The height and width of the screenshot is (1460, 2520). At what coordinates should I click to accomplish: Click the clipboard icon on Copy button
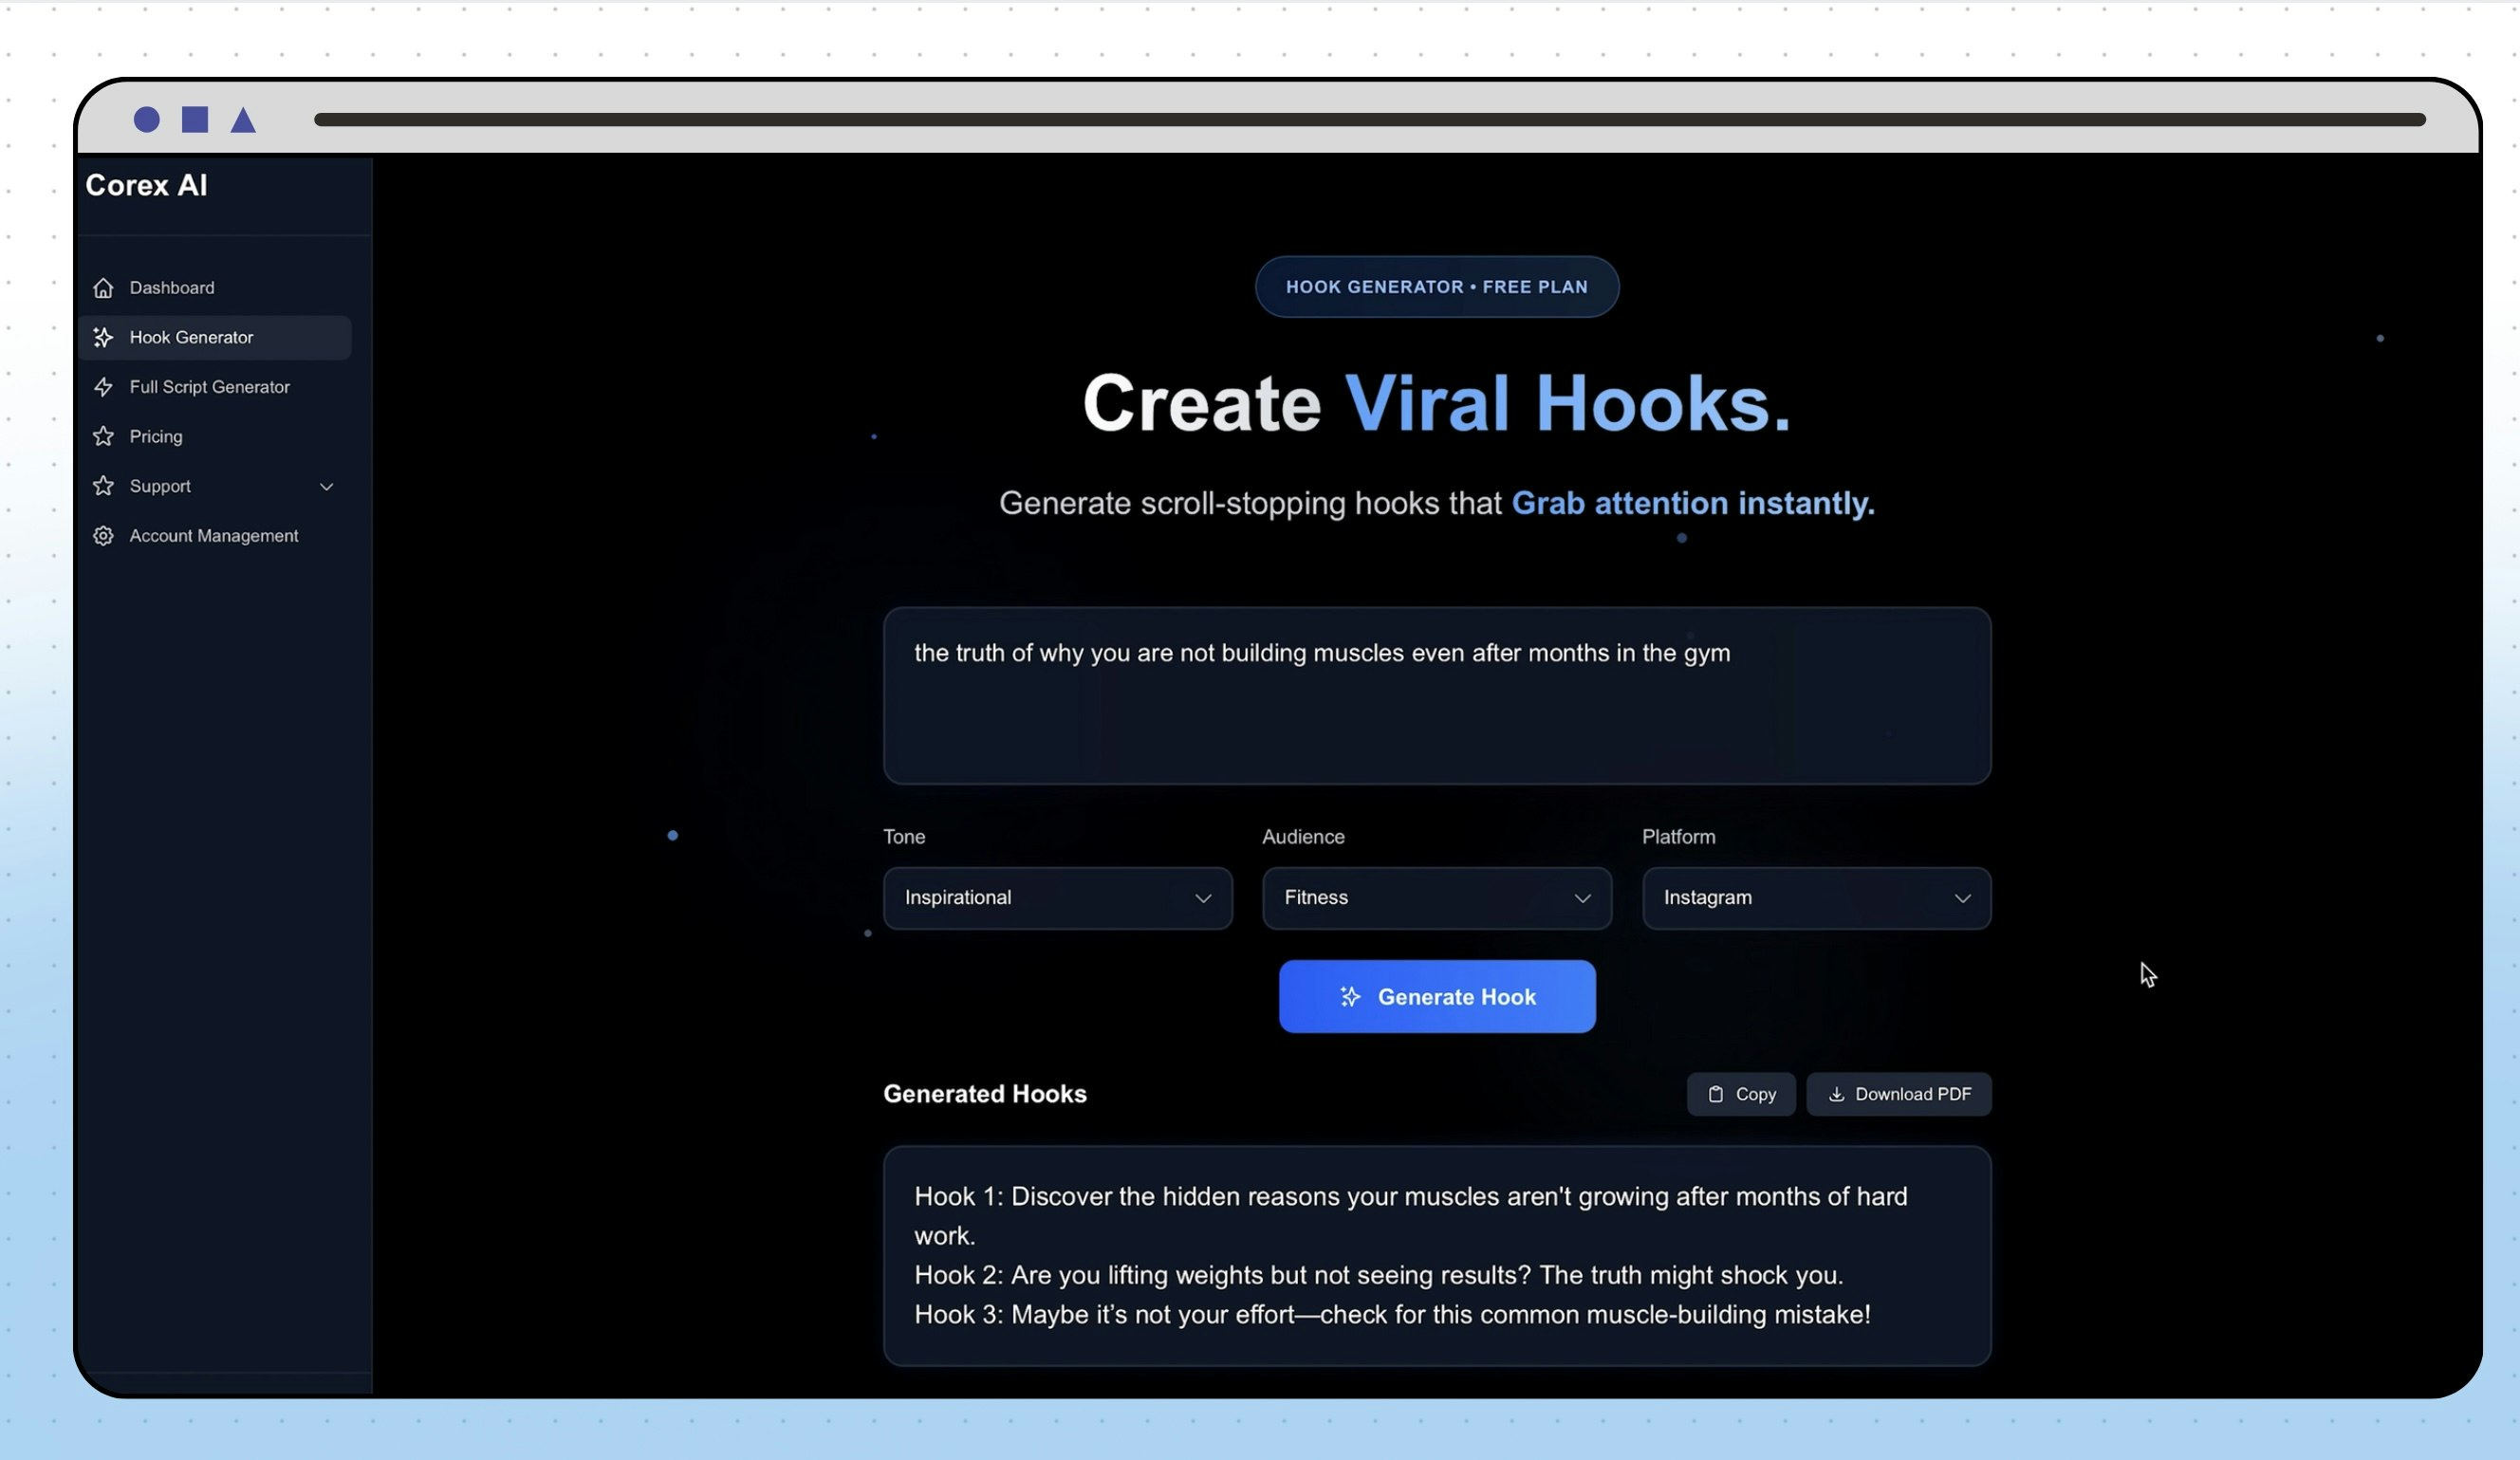pyautogui.click(x=1715, y=1095)
